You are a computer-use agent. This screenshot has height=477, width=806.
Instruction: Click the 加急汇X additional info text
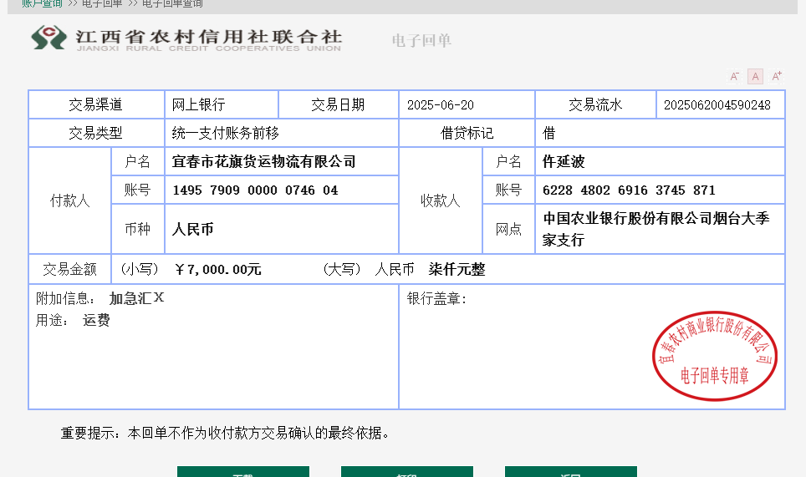[x=136, y=298]
